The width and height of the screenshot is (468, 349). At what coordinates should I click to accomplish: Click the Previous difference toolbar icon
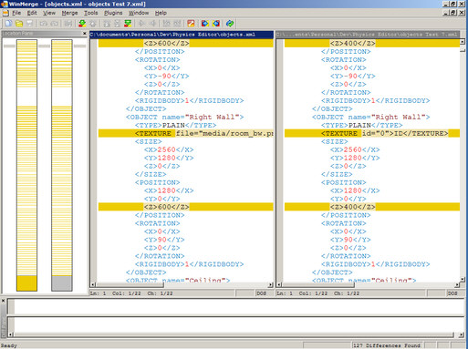[x=93, y=24]
